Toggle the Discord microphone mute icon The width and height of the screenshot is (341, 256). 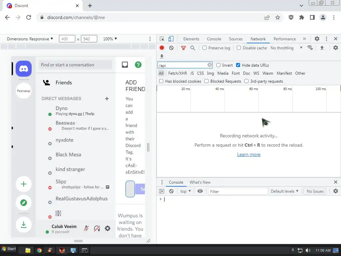(86, 228)
